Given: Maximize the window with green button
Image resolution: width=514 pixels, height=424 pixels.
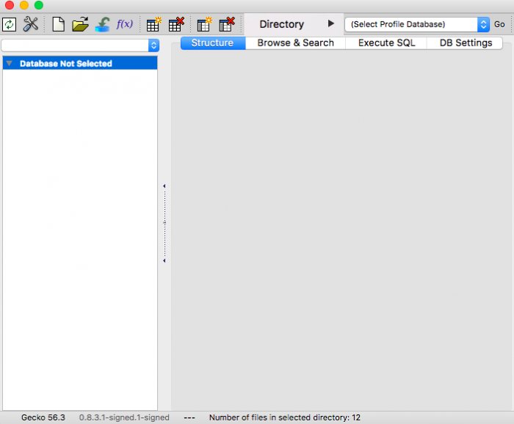Looking at the screenshot, I should tap(39, 5).
